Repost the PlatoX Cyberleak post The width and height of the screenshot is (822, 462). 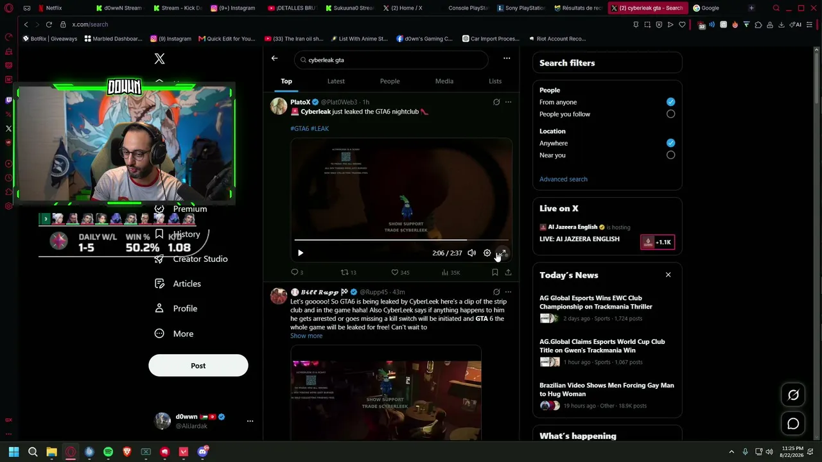[348, 272]
